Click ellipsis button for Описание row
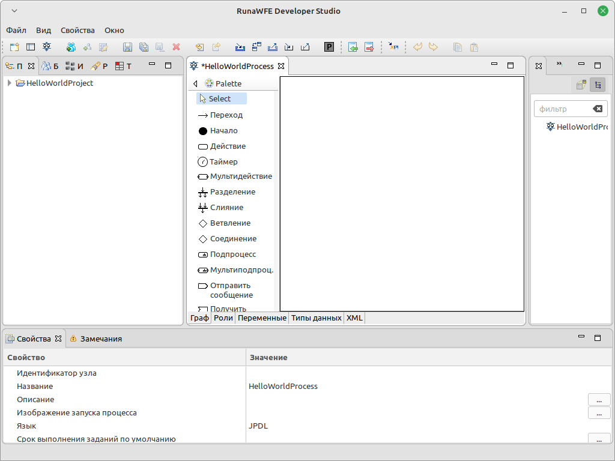The image size is (615, 461). [599, 399]
